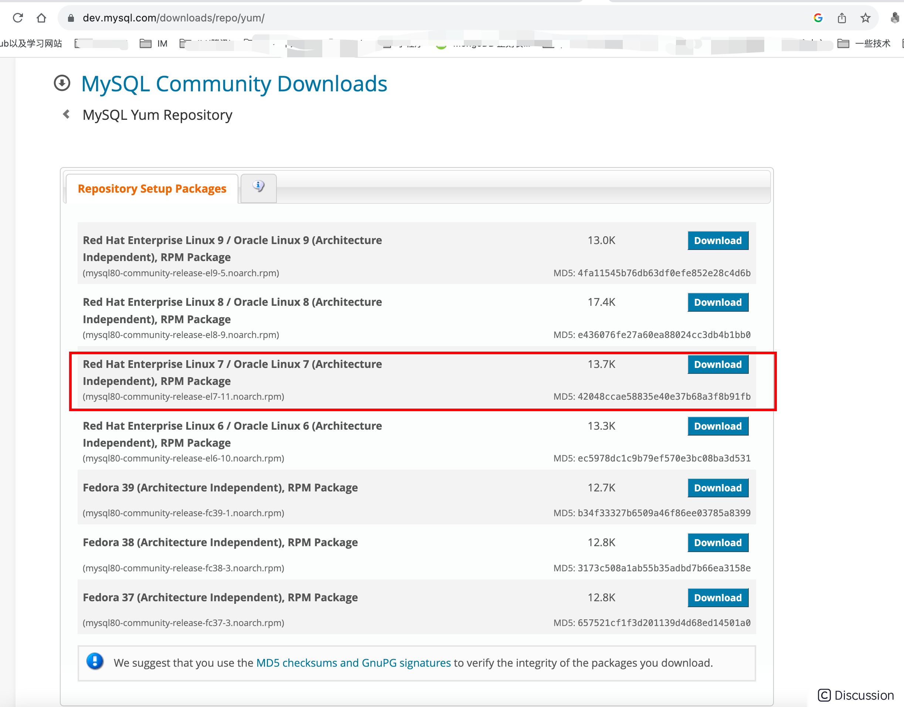The width and height of the screenshot is (904, 707).
Task: Open MD5 checksums and GnuPG signatures link
Action: pyautogui.click(x=353, y=663)
